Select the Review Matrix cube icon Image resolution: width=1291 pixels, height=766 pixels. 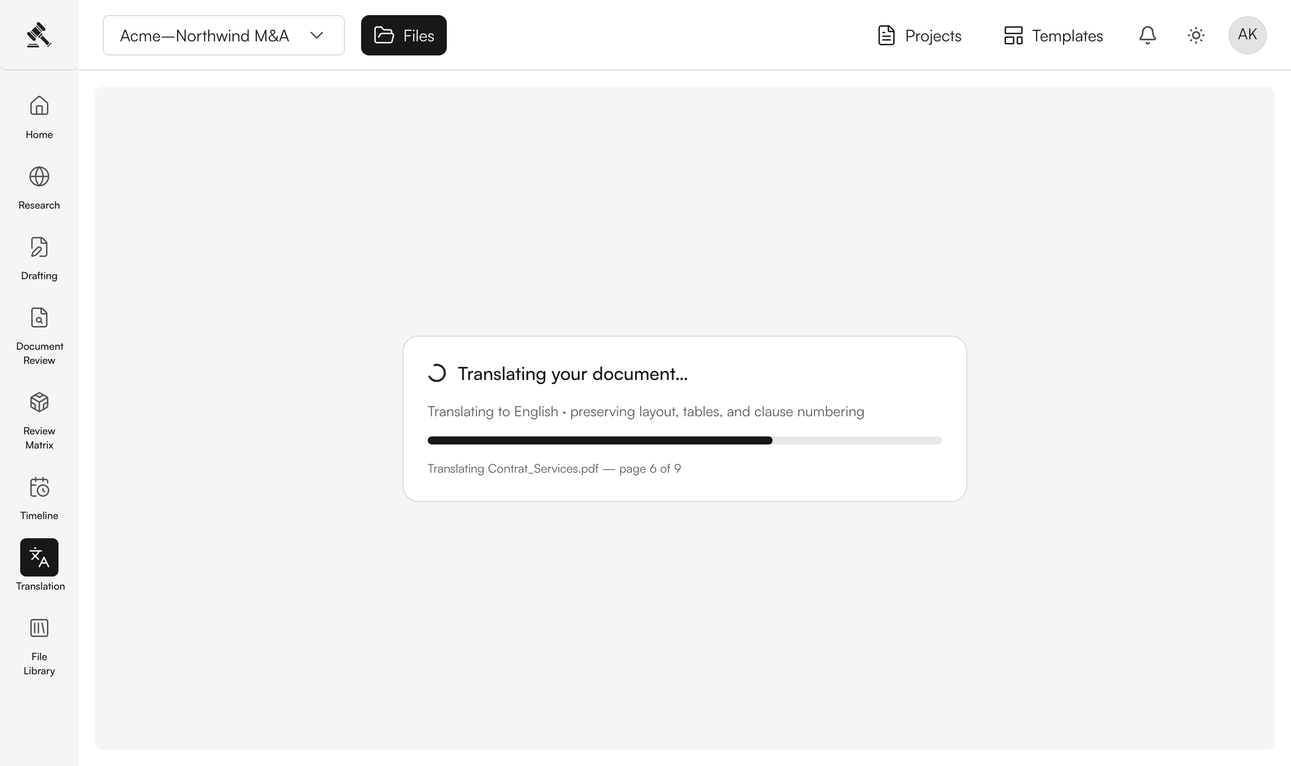39,402
